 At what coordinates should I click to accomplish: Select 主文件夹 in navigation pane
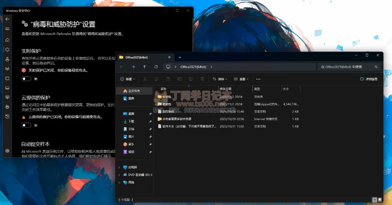click(x=135, y=91)
